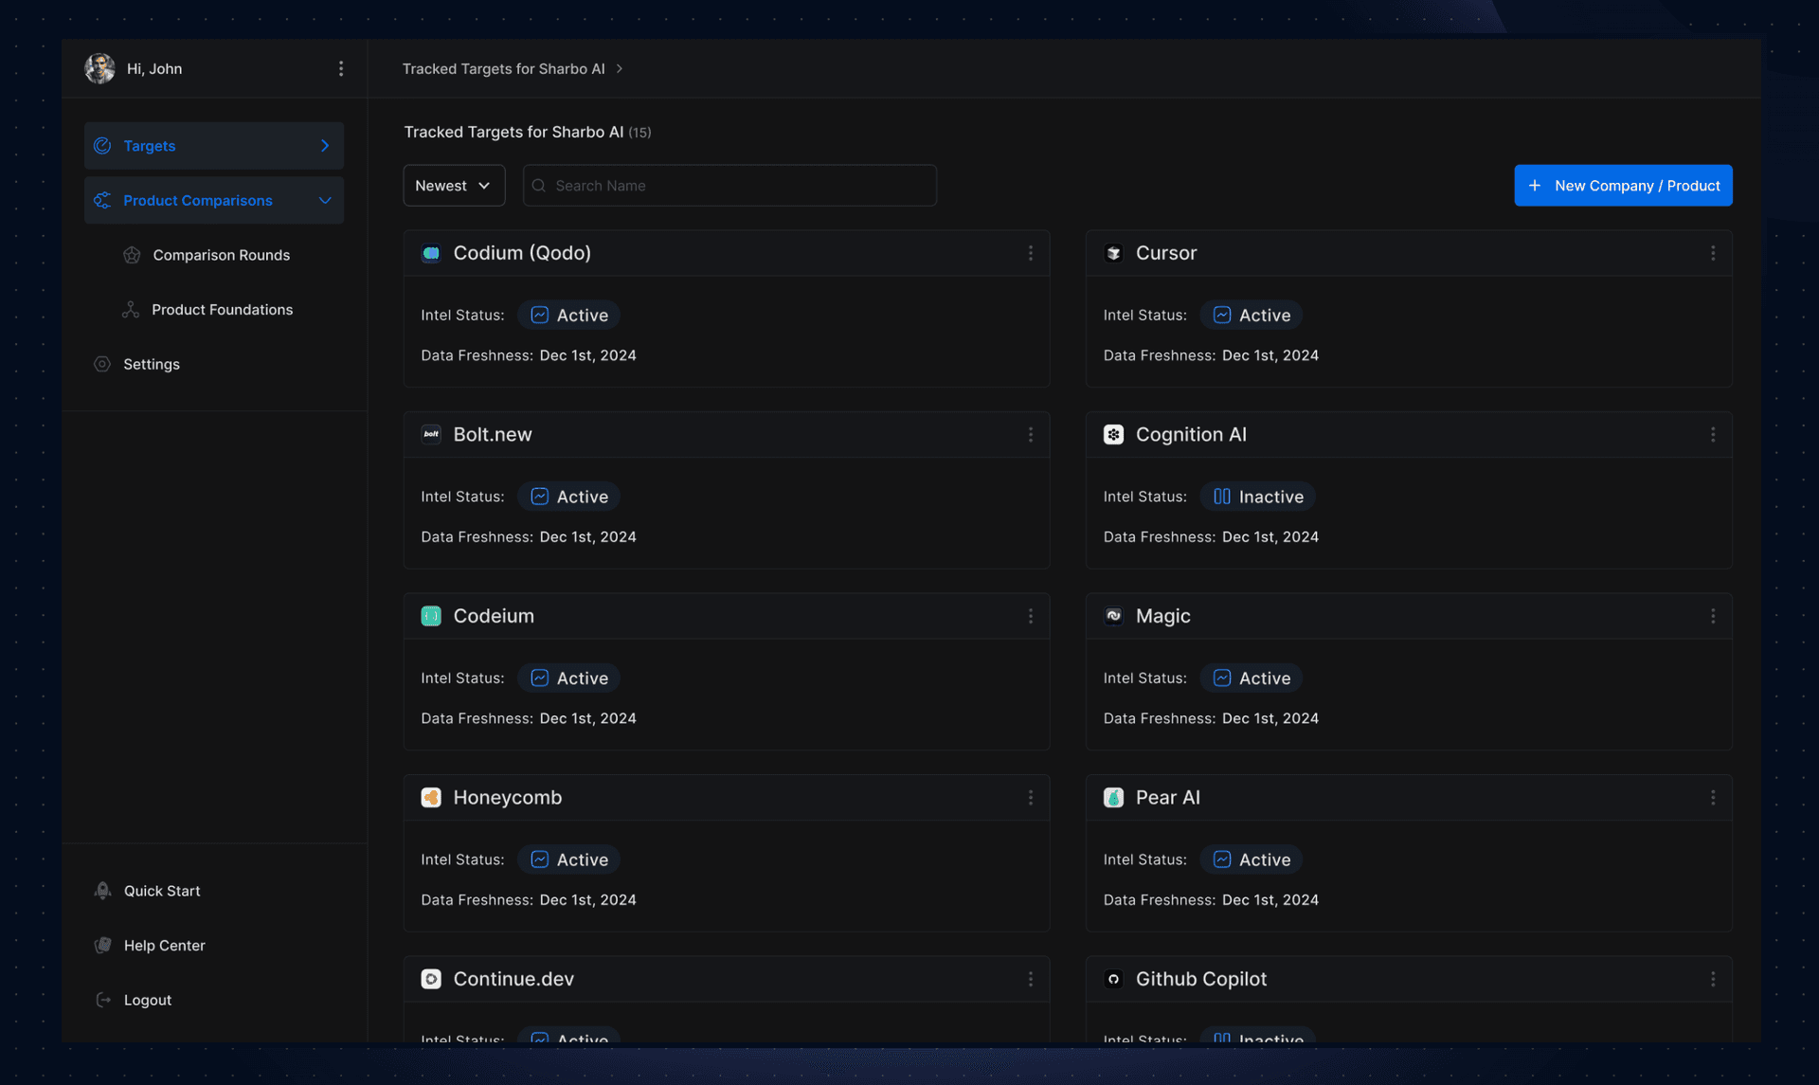Screen dimensions: 1819x1085
Task: Toggle Inactive status badge on Cognition AI
Action: (x=1257, y=497)
